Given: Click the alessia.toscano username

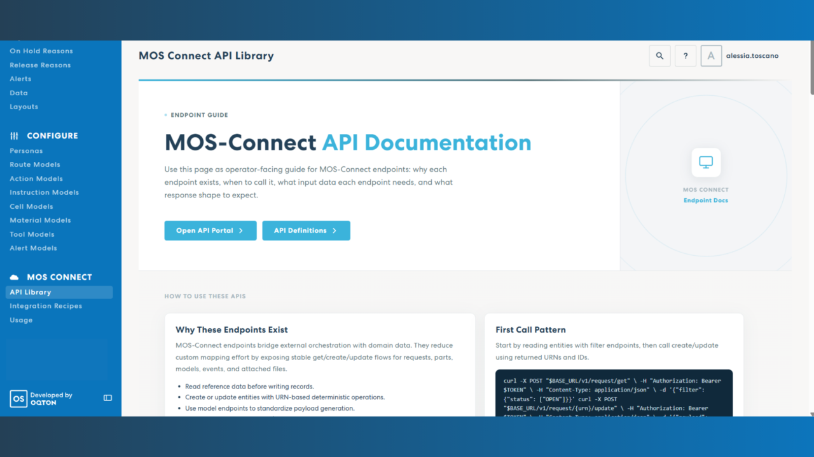Looking at the screenshot, I should click(x=752, y=56).
